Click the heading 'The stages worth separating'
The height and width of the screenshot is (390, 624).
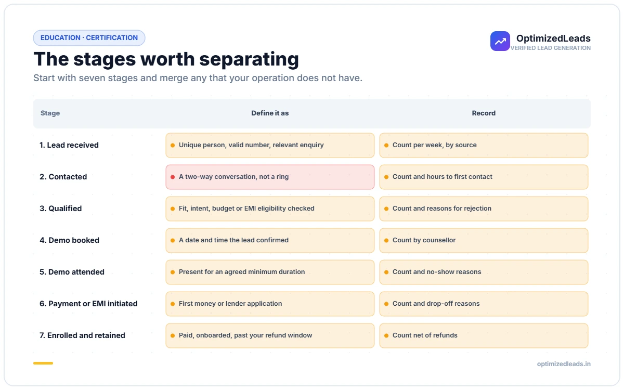(166, 59)
